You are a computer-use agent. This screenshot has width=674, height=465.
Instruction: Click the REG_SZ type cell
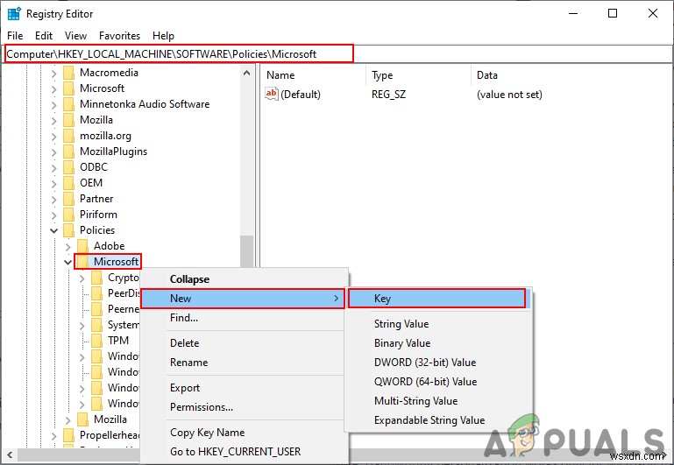[x=388, y=95]
